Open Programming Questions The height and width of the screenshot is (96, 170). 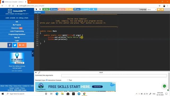(17, 34)
